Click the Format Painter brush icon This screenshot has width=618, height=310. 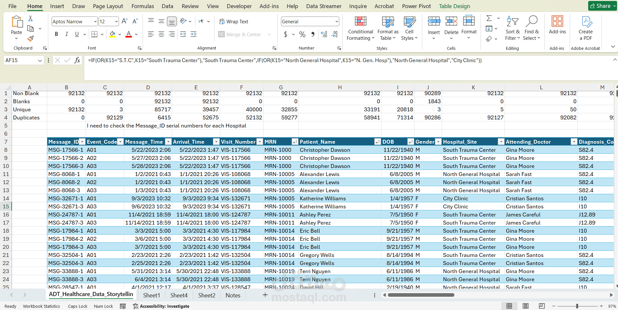coord(31,39)
